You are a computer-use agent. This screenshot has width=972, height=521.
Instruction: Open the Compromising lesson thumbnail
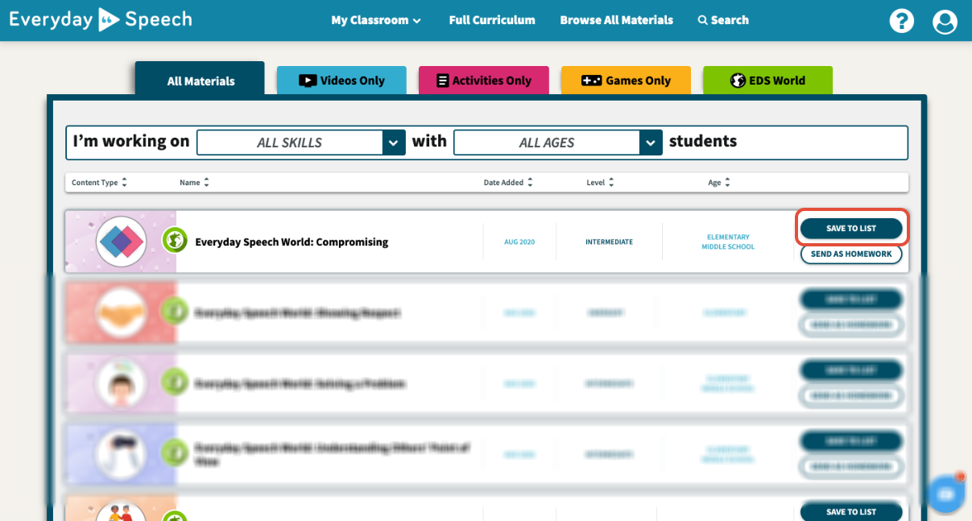121,242
